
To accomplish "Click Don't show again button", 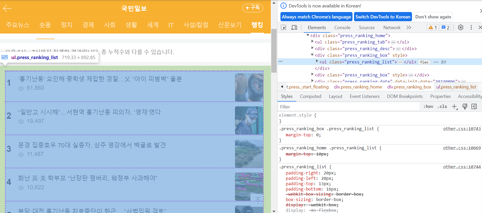I will coord(433,17).
